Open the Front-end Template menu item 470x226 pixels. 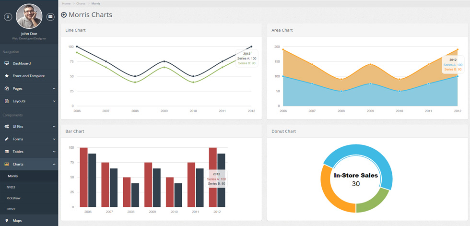click(x=29, y=76)
